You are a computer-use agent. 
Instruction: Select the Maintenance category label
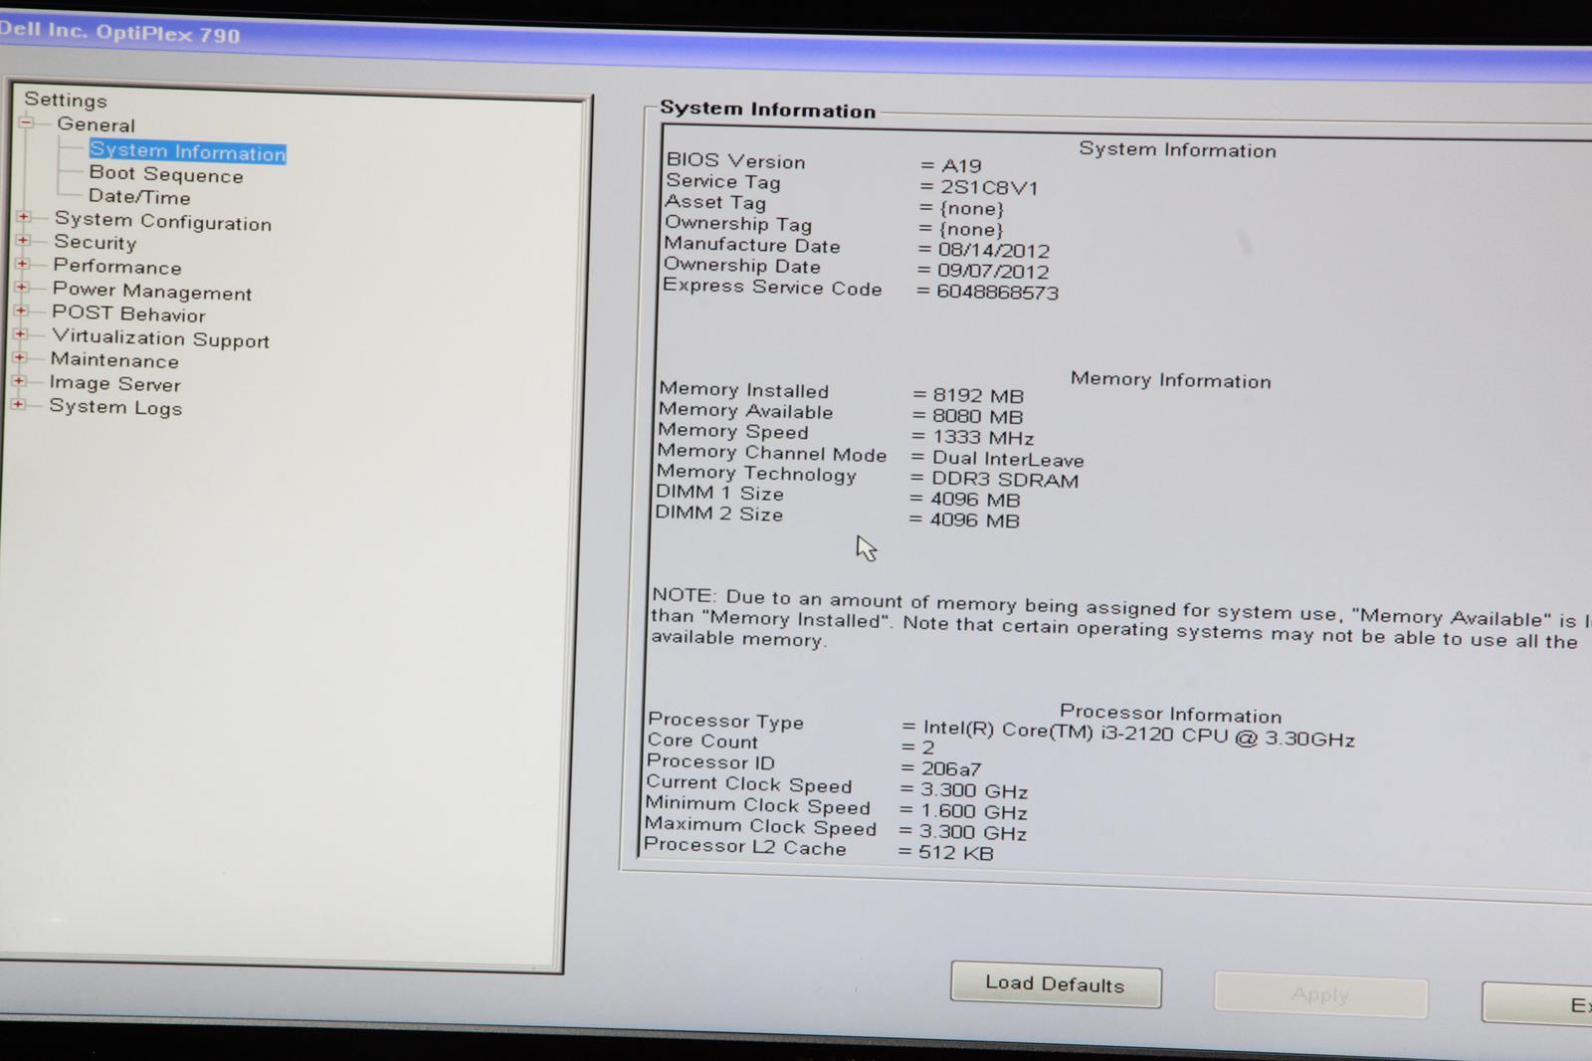(x=114, y=359)
